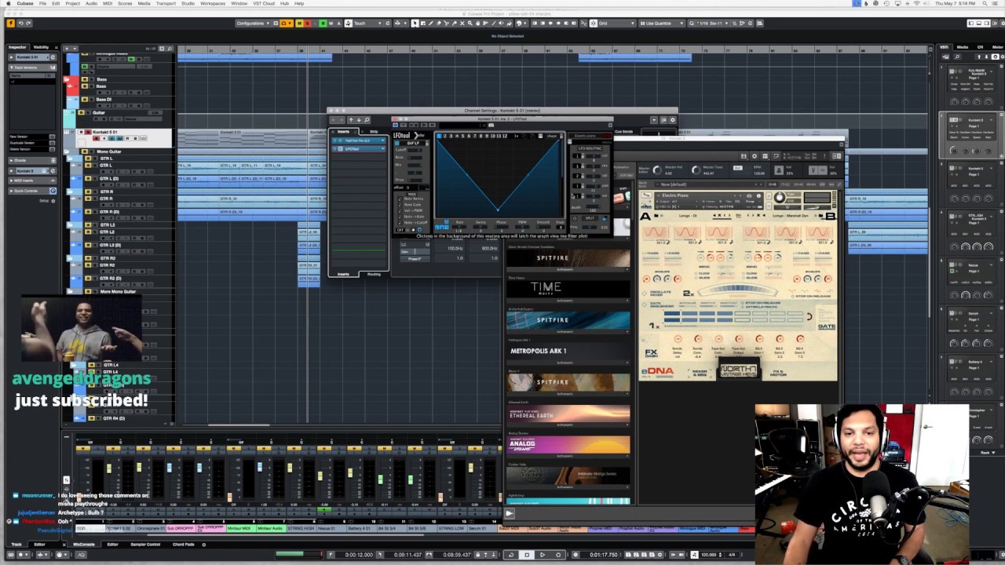1005x565 pixels.
Task: Switch to the Visibility tab
Action: click(x=42, y=47)
